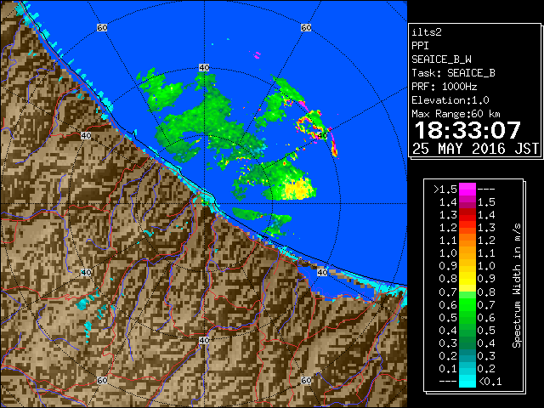Pick the cyan '<0.1' legend swatch
The width and height of the screenshot is (544, 408).
click(467, 382)
